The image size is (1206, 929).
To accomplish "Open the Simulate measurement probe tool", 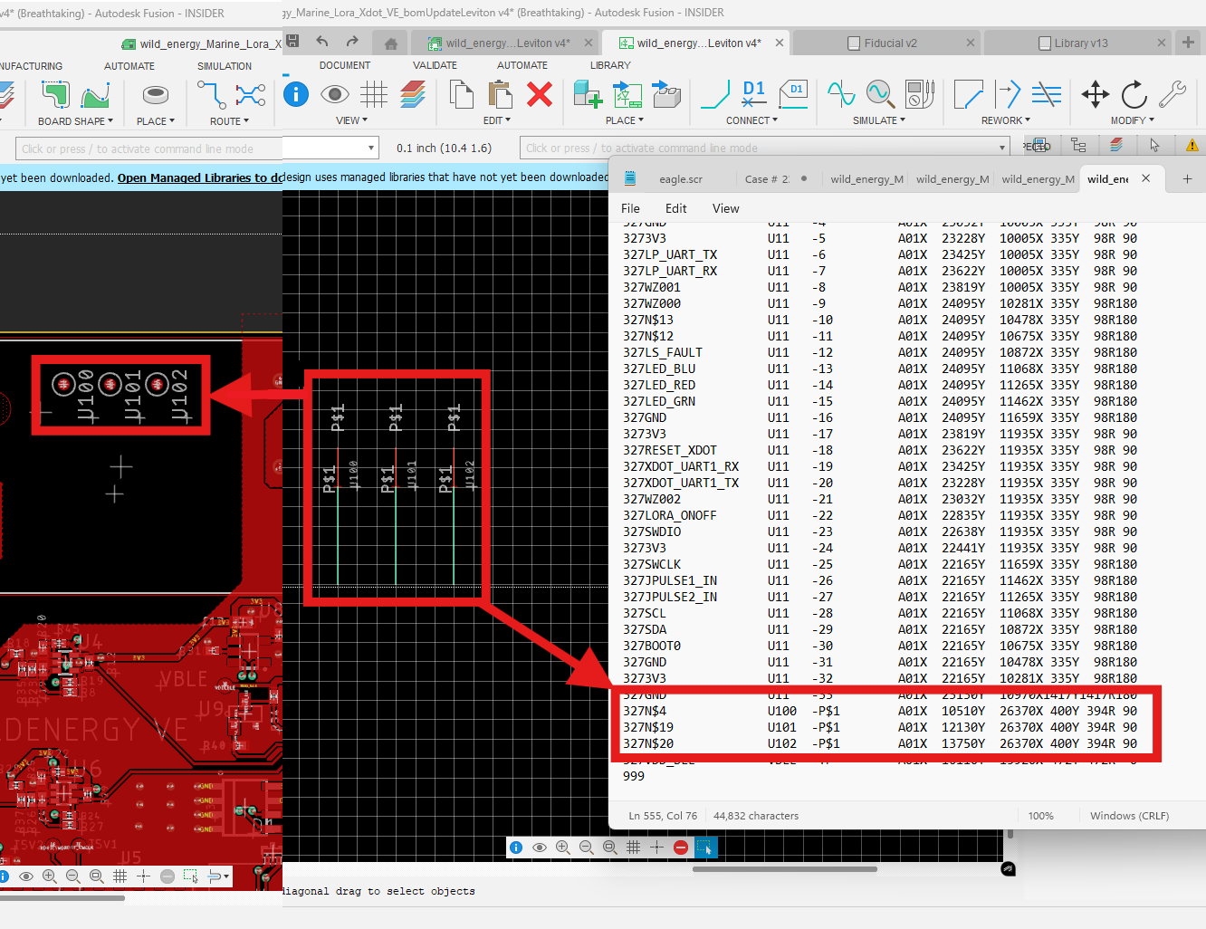I will pyautogui.click(x=917, y=94).
